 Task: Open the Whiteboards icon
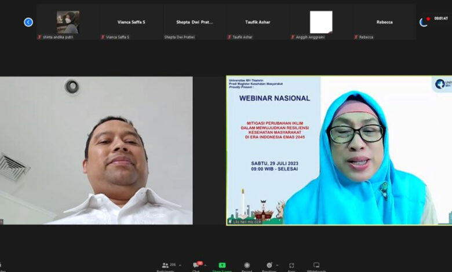tap(316, 265)
